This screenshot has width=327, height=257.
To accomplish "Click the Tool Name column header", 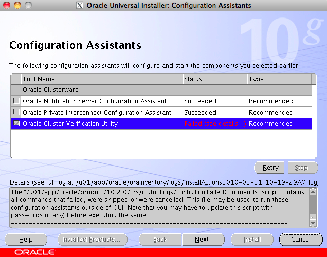I will coord(101,79).
